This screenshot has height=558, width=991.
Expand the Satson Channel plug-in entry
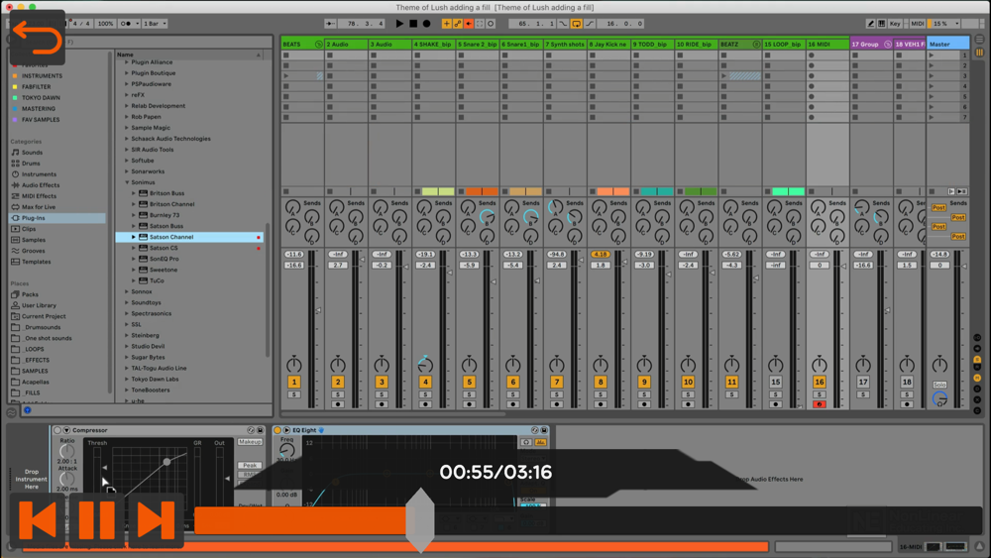point(134,237)
